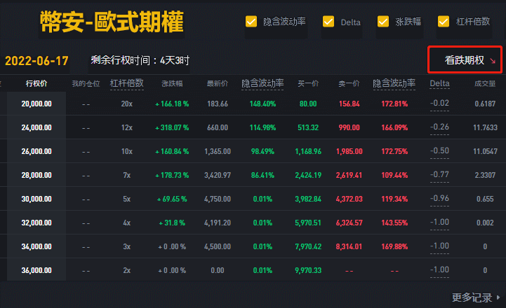The image size is (506, 308).
Task: Select the 20,000.00 strike price row
Action: click(253, 104)
